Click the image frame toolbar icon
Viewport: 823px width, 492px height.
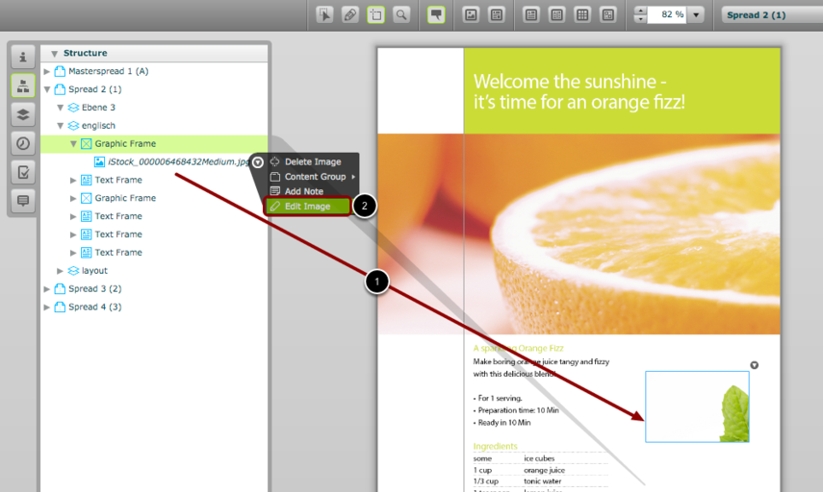(471, 14)
